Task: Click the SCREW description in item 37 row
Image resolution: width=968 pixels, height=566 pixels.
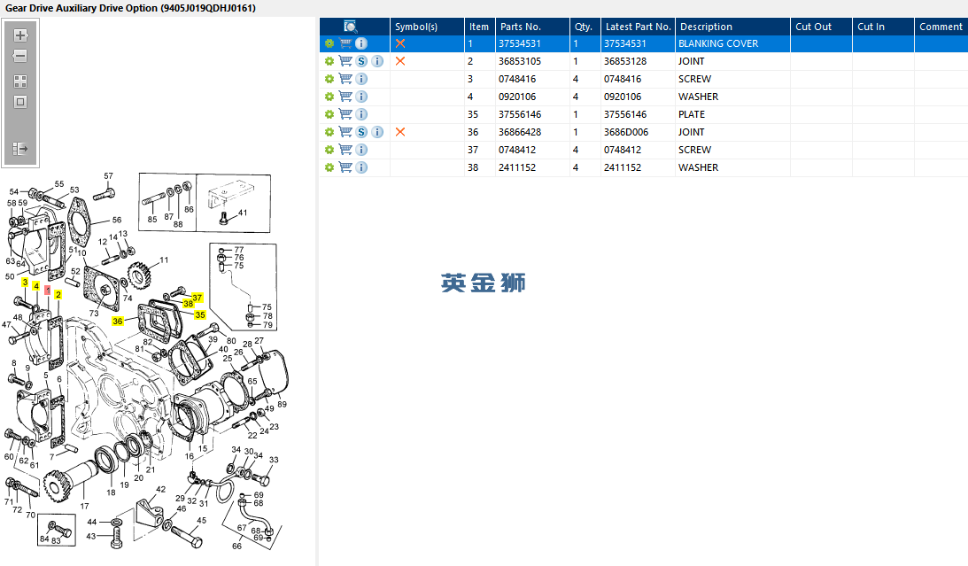Action: coord(694,150)
